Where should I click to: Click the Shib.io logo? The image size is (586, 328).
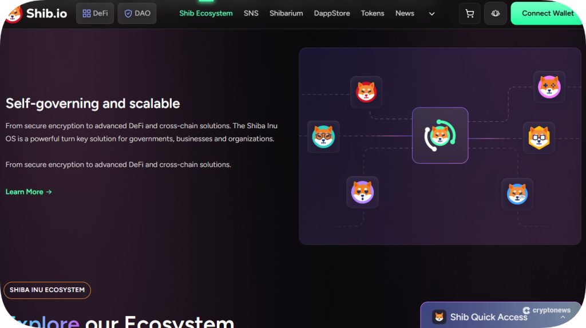coord(35,13)
